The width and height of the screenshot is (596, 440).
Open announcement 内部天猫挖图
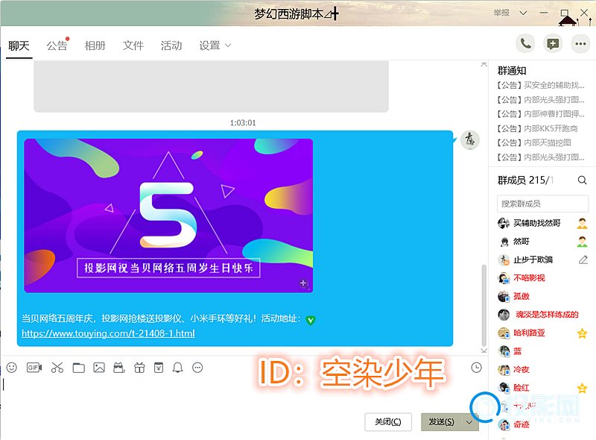coord(533,143)
